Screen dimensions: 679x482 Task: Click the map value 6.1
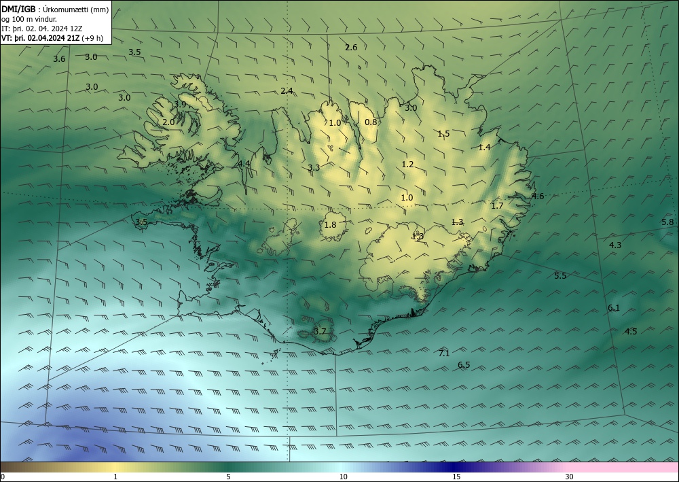pyautogui.click(x=614, y=308)
